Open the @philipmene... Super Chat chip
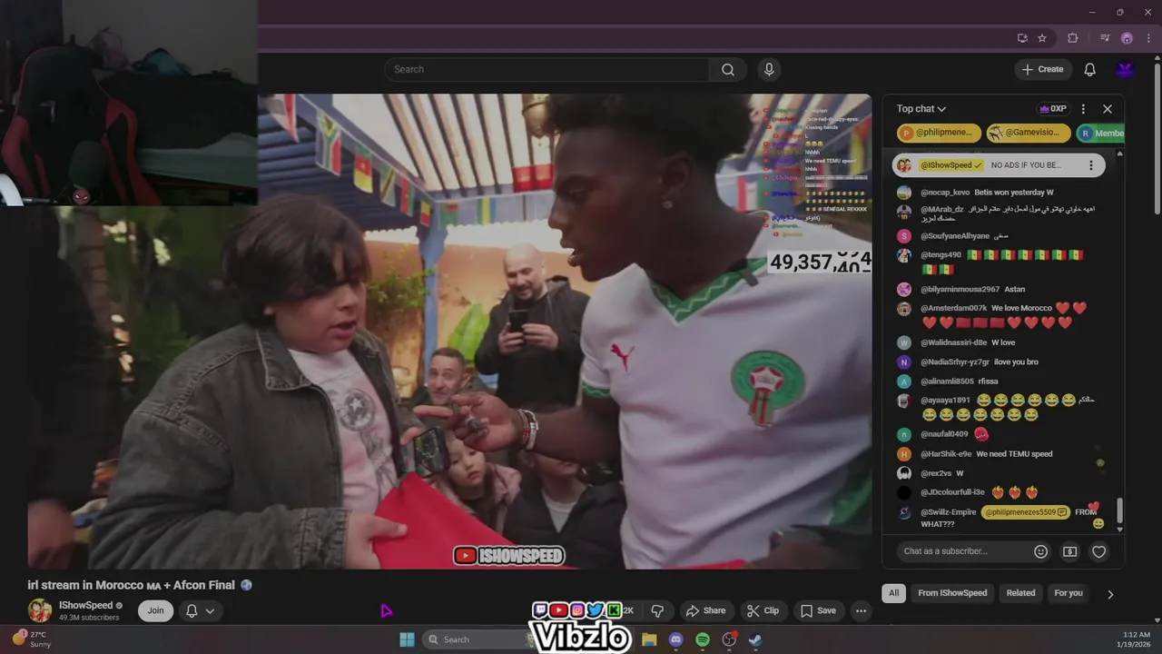 pos(939,133)
